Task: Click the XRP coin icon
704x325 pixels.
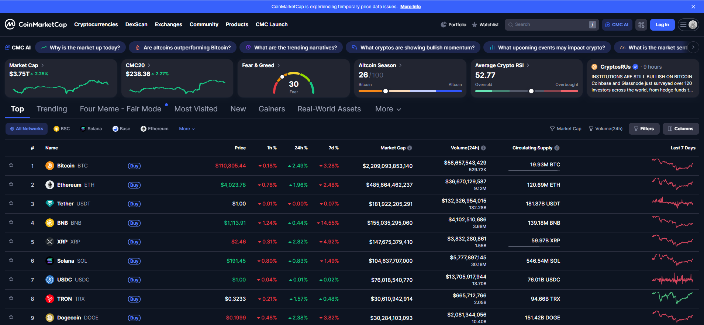Action: [50, 242]
